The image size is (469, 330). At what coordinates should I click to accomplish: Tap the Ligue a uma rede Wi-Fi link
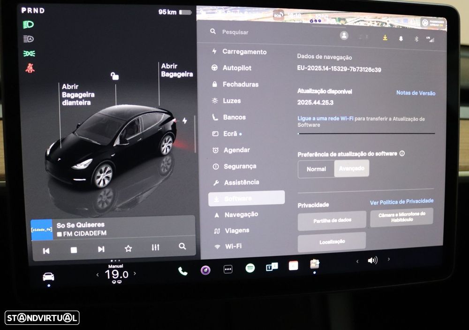pyautogui.click(x=325, y=118)
